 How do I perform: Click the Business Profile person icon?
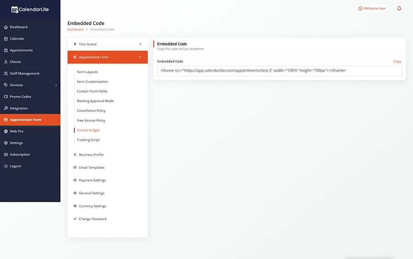75,154
